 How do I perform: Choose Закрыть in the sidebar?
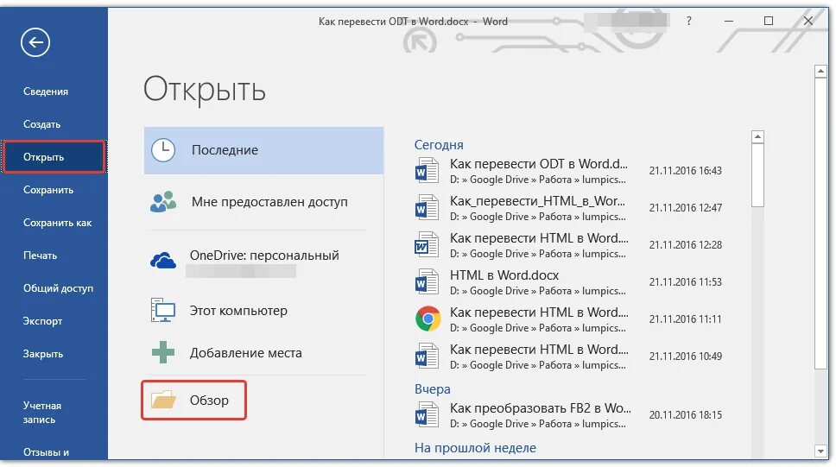[43, 353]
